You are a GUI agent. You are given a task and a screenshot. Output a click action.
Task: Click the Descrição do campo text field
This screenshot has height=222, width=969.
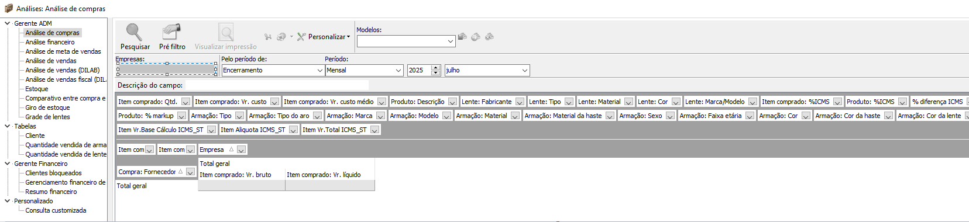(x=277, y=85)
